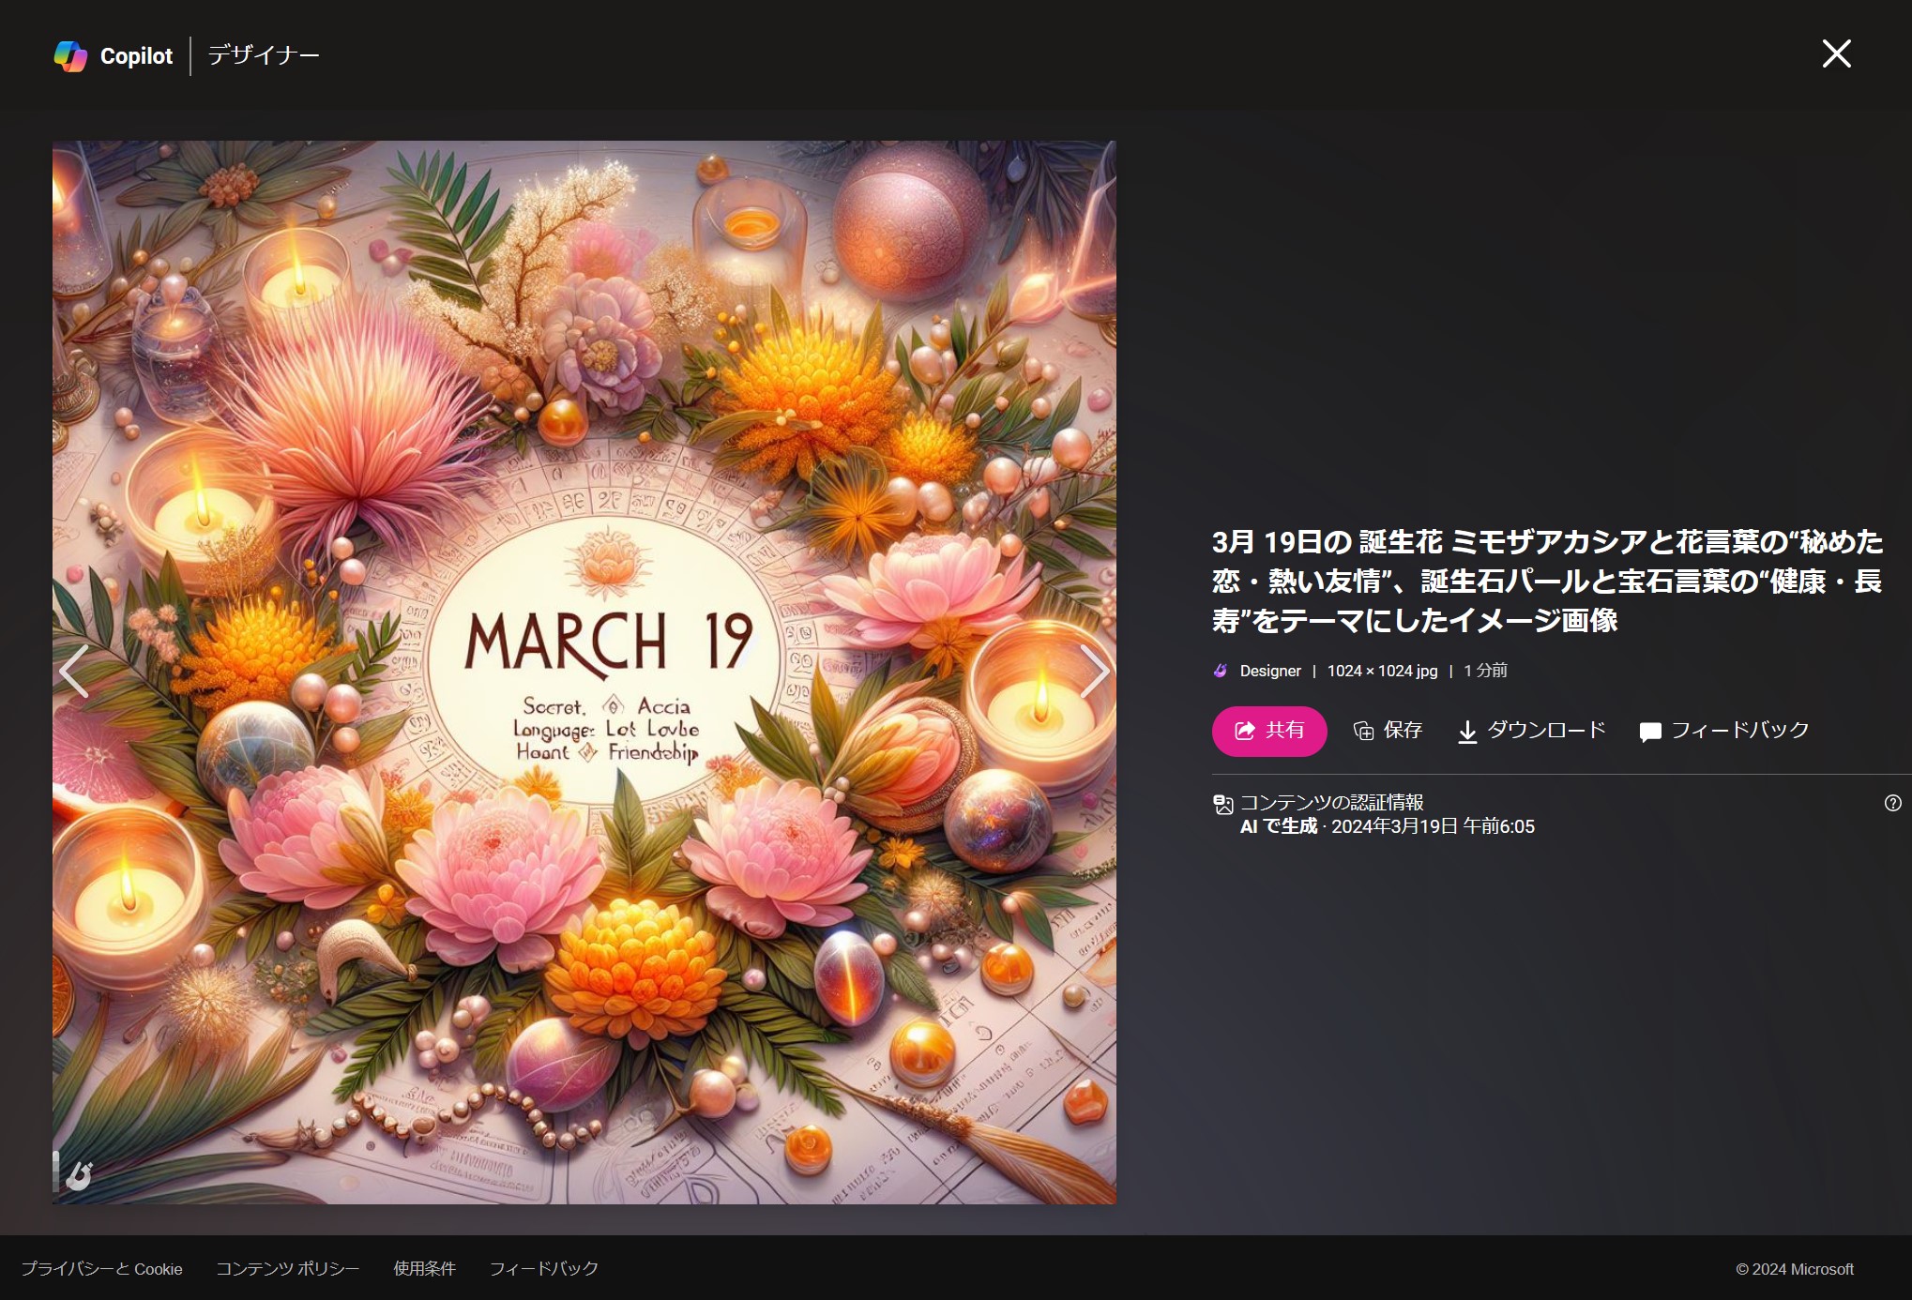Go to previous image with left chevron
This screenshot has height=1300, width=1912.
(74, 672)
